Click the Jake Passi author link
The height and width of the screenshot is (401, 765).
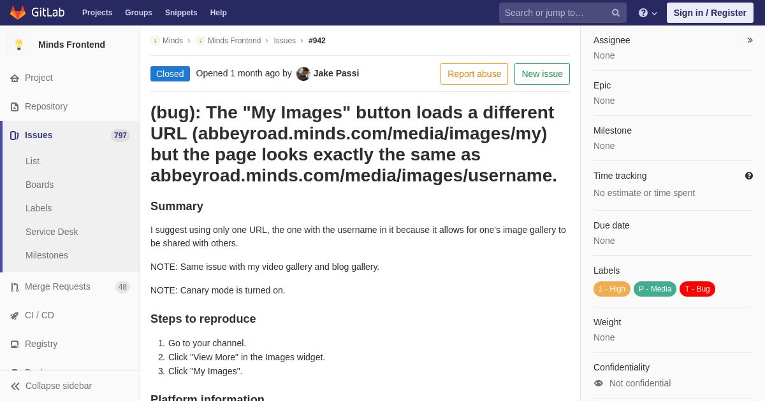336,73
